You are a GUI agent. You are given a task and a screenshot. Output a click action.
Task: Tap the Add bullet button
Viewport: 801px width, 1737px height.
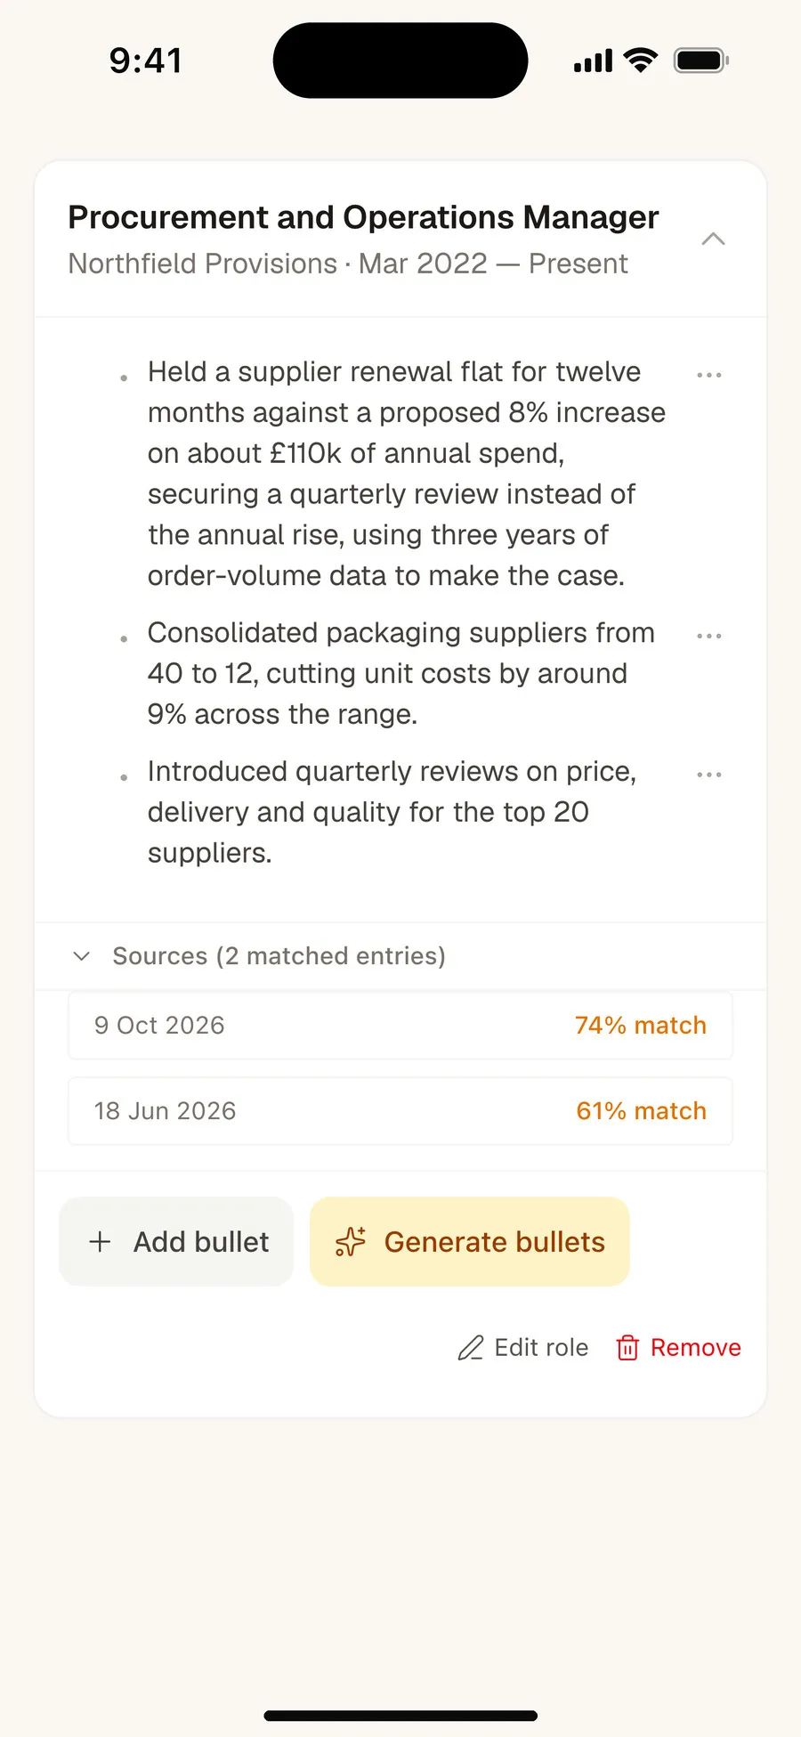(176, 1242)
